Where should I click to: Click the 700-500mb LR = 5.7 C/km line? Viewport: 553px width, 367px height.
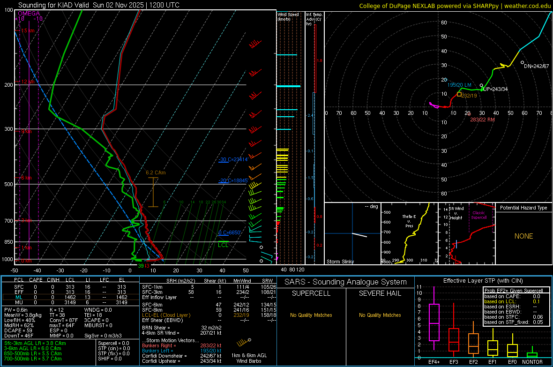click(x=33, y=359)
